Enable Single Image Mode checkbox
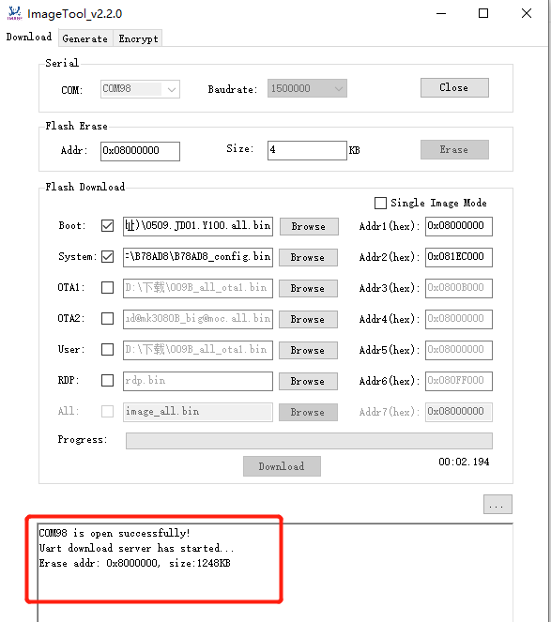 coord(380,203)
